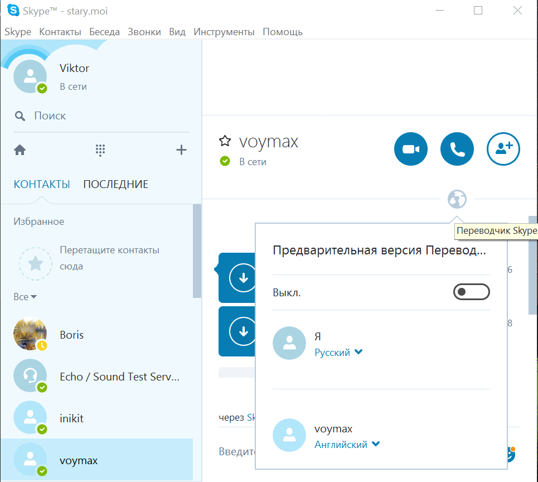This screenshot has width=538, height=482.
Task: Download the second file in chat
Action: tap(243, 331)
